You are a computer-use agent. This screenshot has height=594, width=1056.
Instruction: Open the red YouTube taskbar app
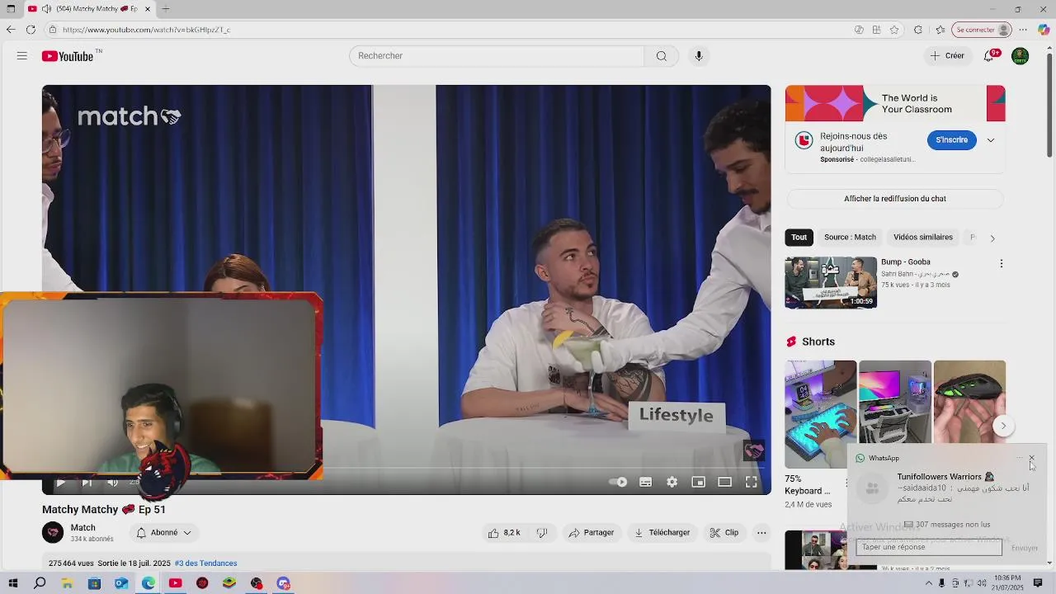tap(175, 583)
